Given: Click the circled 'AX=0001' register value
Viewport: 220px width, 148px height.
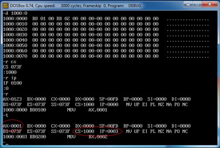Looking at the screenshot, I should click(12, 126).
